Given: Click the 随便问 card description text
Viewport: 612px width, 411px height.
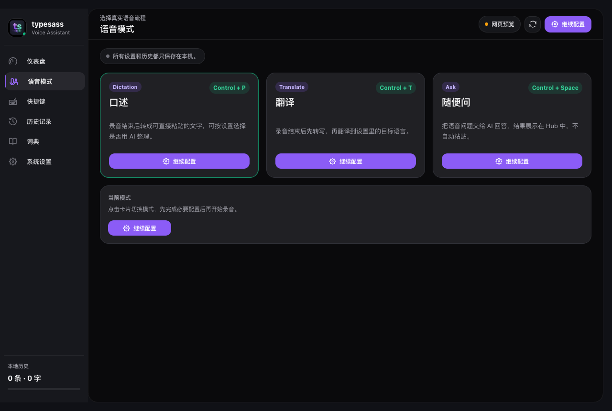Looking at the screenshot, I should (x=510, y=131).
